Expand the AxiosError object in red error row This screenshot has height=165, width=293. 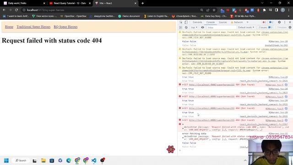(183, 128)
